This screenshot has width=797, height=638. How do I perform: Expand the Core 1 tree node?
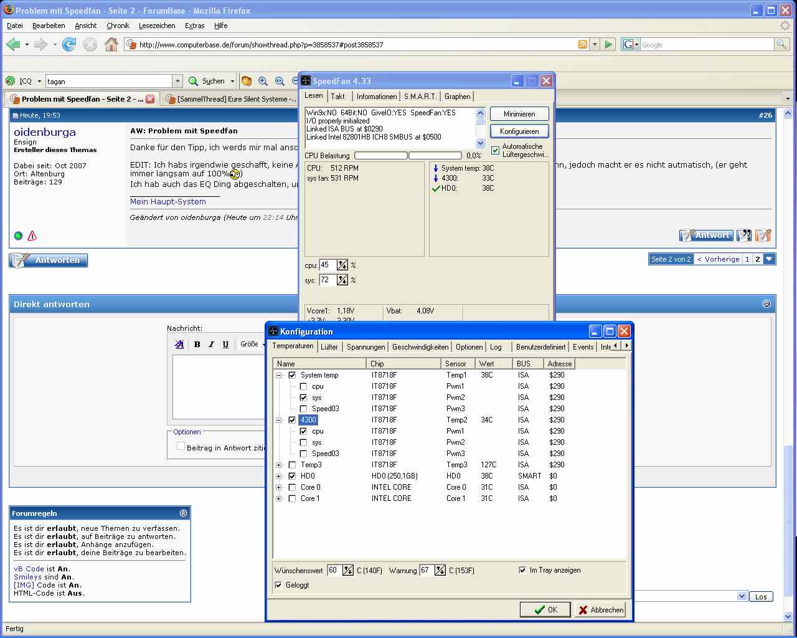pos(278,498)
